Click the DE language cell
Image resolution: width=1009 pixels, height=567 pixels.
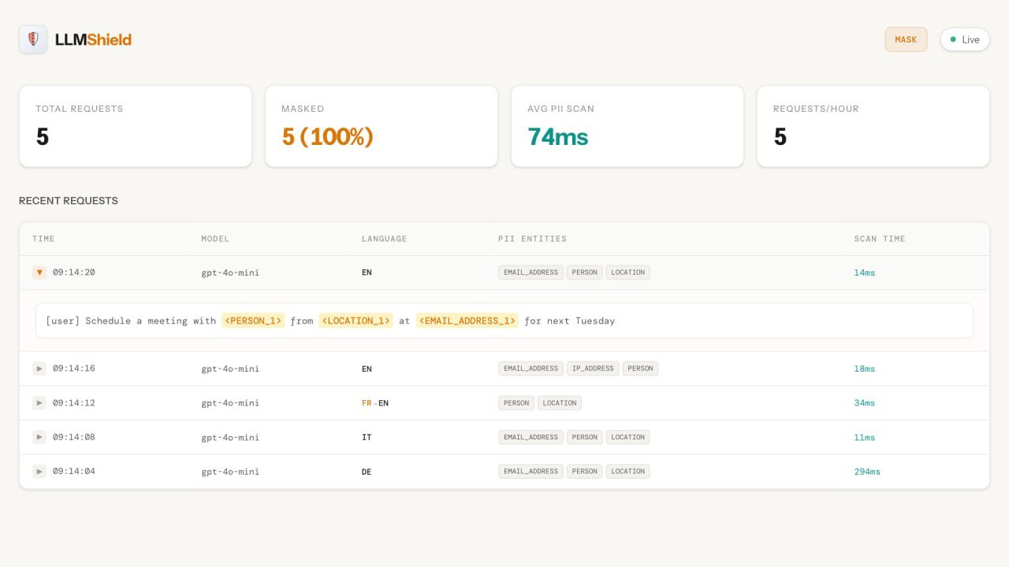[367, 472]
